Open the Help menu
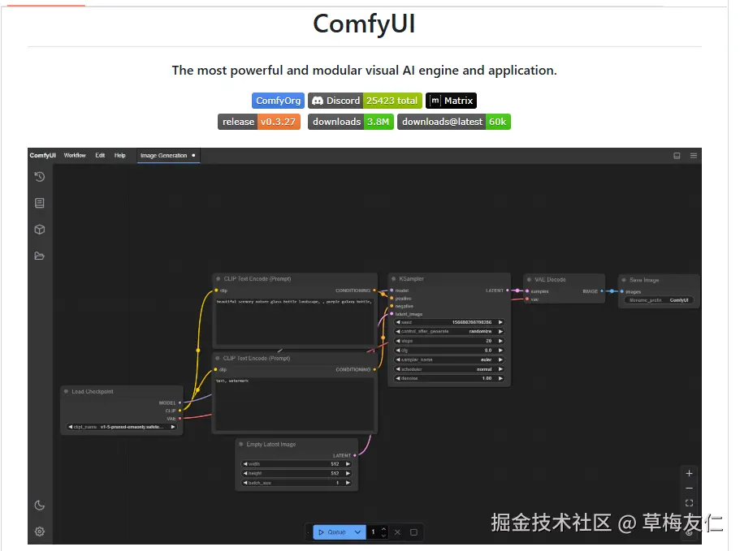Viewport: 740px width, 551px height. (x=120, y=156)
